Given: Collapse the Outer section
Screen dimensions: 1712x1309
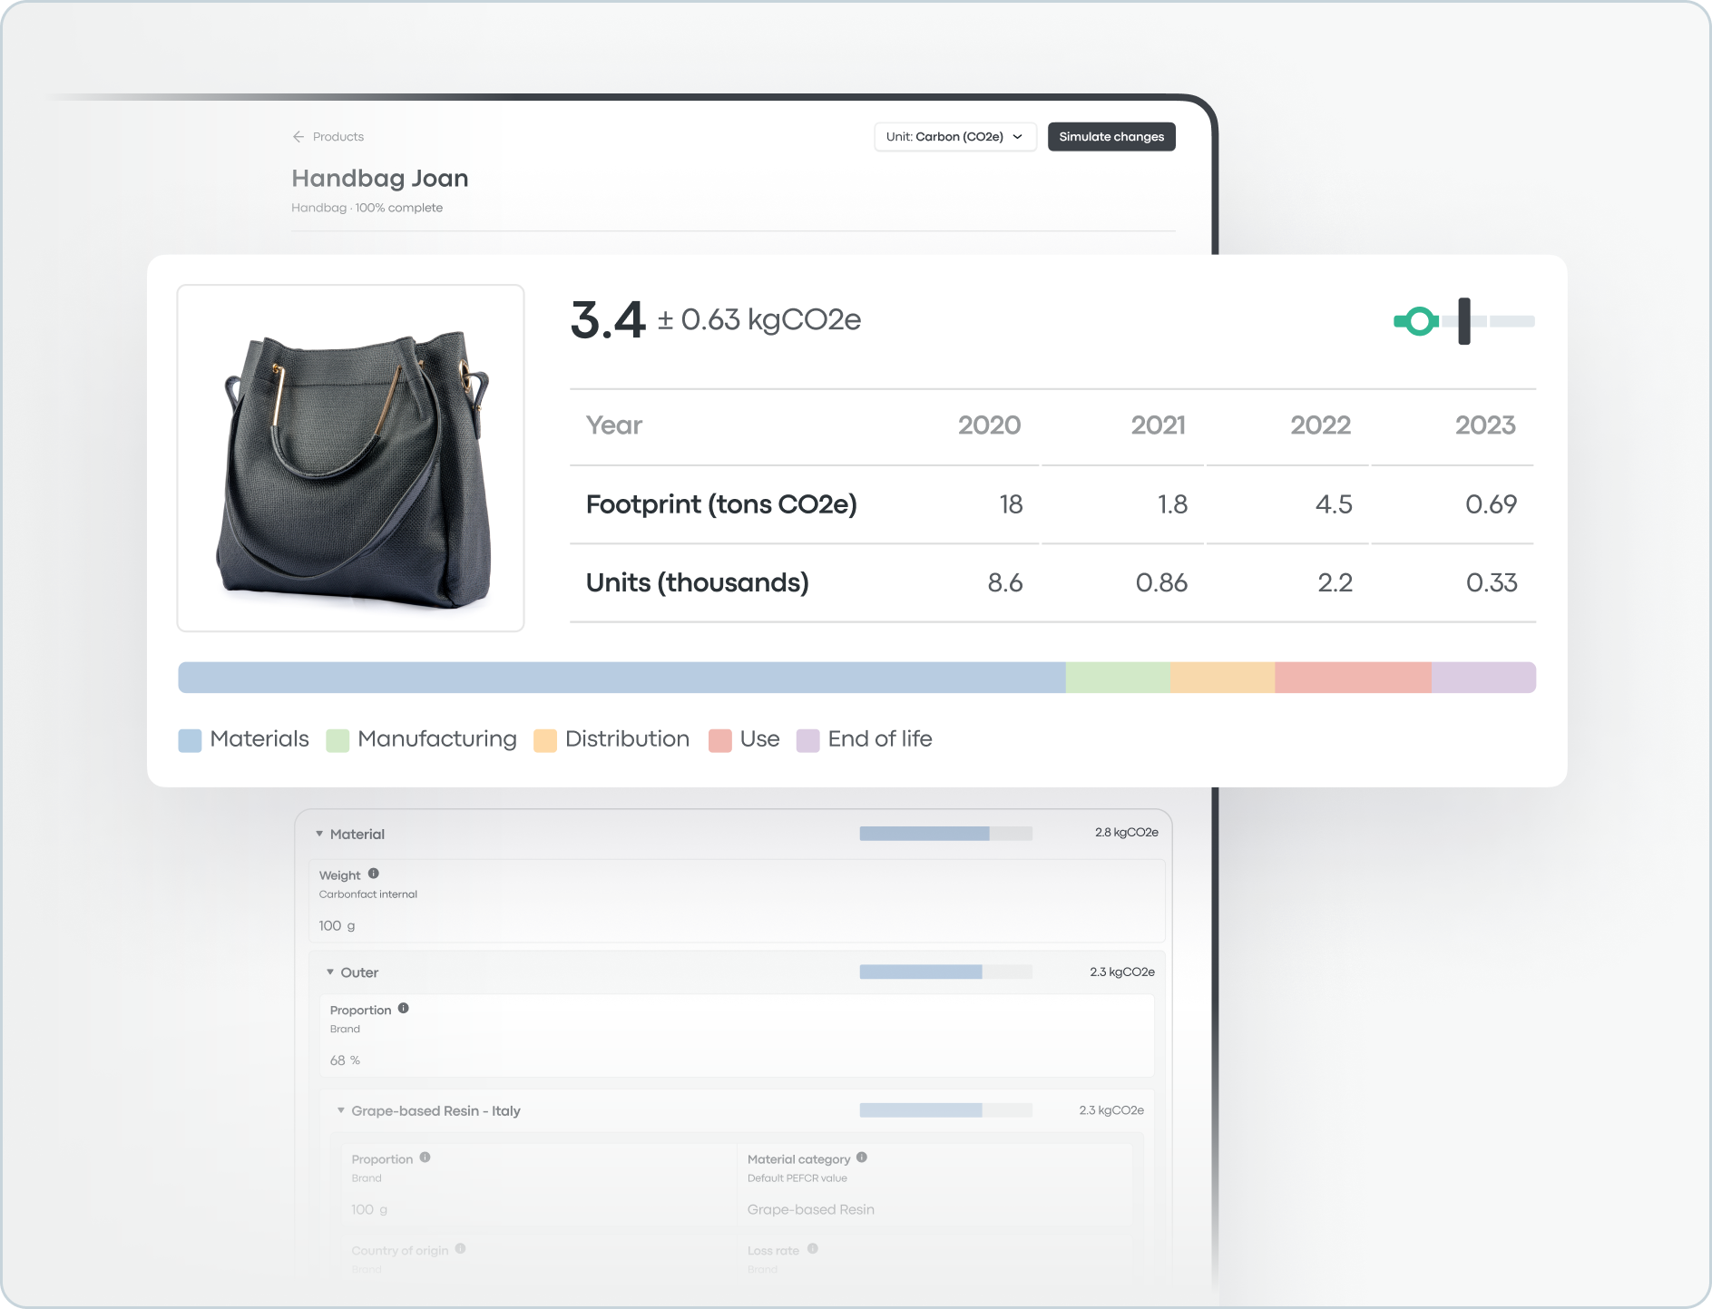Looking at the screenshot, I should point(331,972).
